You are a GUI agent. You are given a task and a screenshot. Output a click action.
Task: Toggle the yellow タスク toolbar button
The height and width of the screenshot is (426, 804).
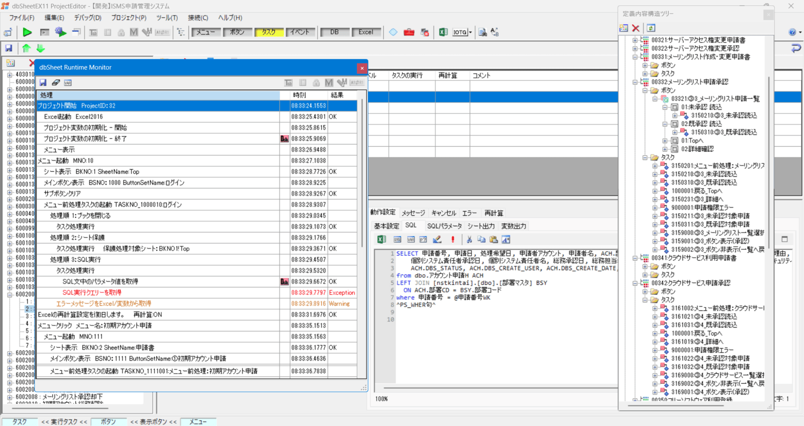click(269, 32)
